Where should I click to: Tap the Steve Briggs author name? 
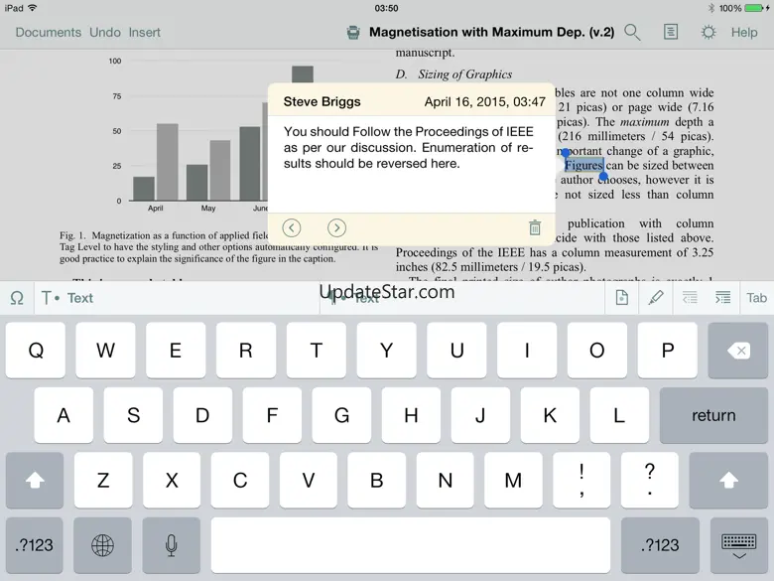322,101
